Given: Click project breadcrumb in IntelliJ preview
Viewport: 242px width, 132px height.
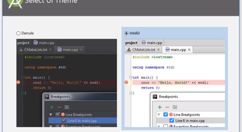Looking at the screenshot, I should tap(131, 42).
